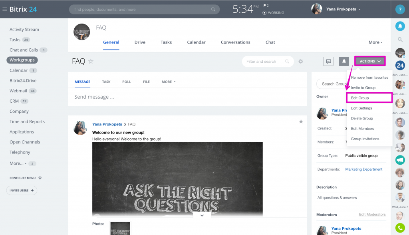Click the Send message text box
Screen dimensions: 409x235
[x=187, y=97]
